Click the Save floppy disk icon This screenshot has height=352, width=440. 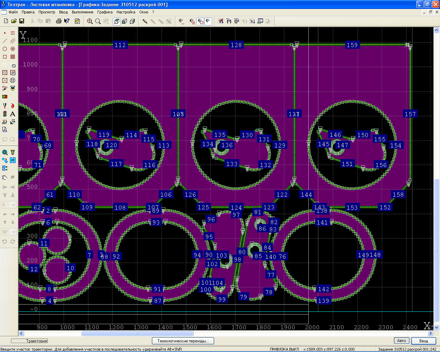click(x=22, y=21)
